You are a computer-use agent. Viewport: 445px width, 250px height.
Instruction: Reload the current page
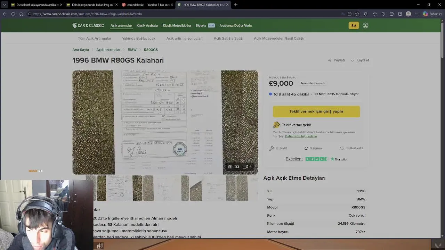pos(13,14)
